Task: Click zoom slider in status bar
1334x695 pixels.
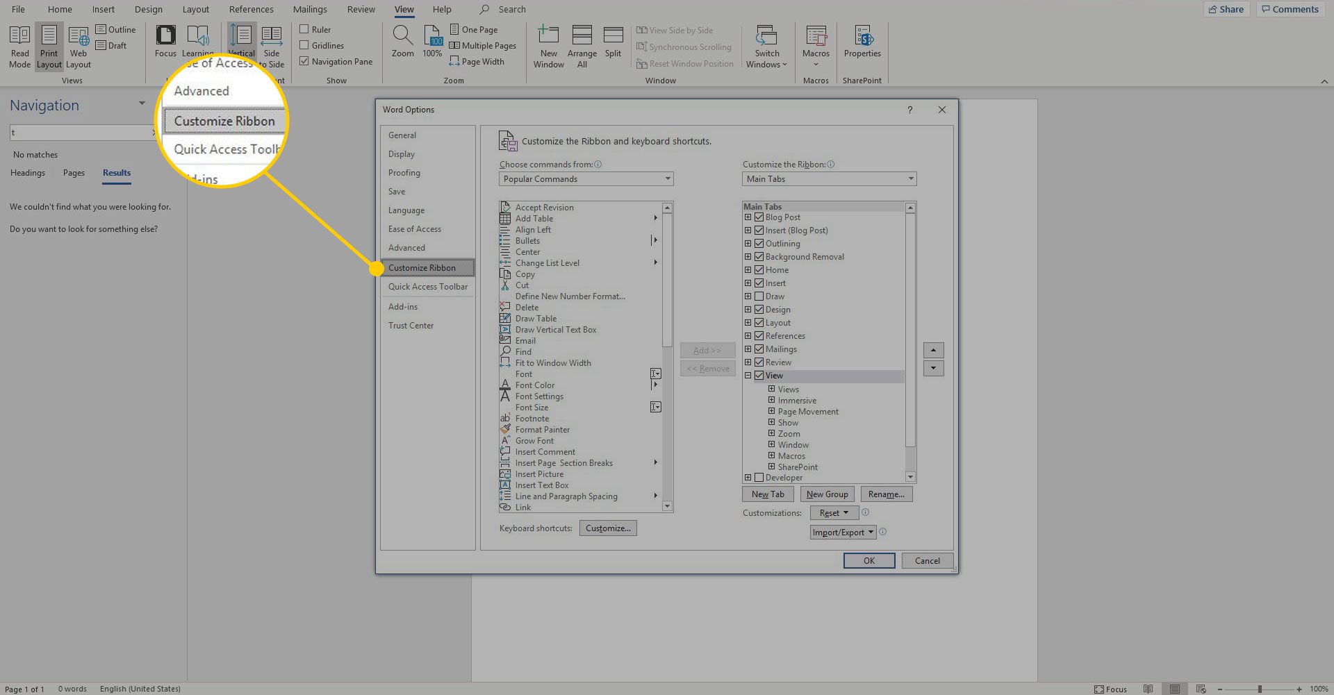Action: (1259, 689)
